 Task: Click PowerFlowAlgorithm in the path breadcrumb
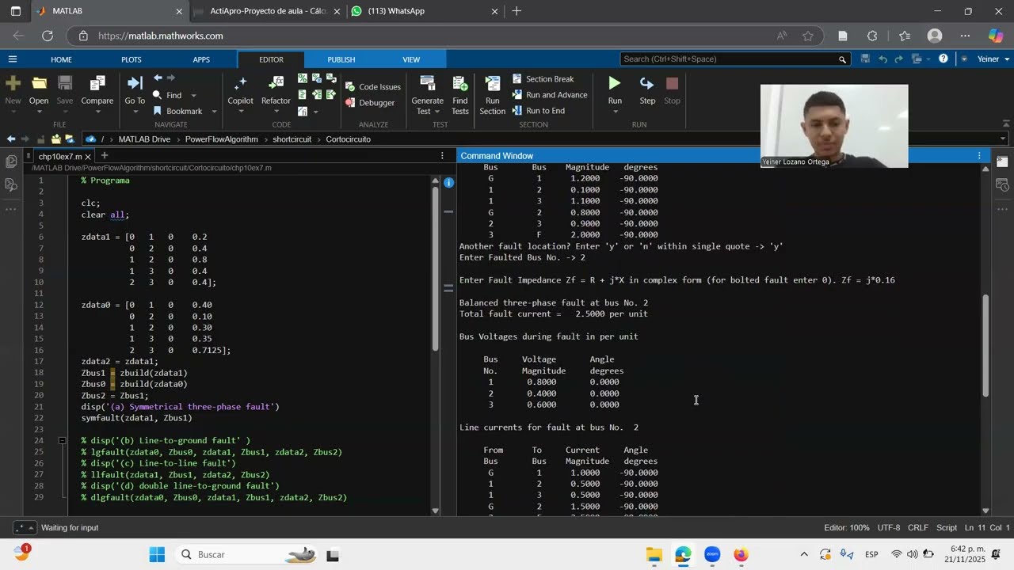click(x=222, y=139)
